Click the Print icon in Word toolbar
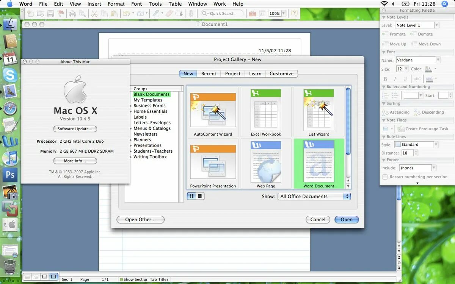455x284 pixels. tap(72, 14)
